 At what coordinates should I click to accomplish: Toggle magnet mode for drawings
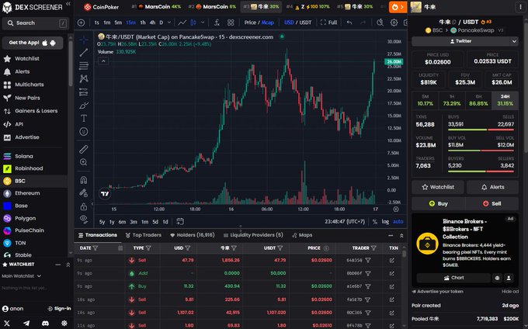[x=84, y=180]
